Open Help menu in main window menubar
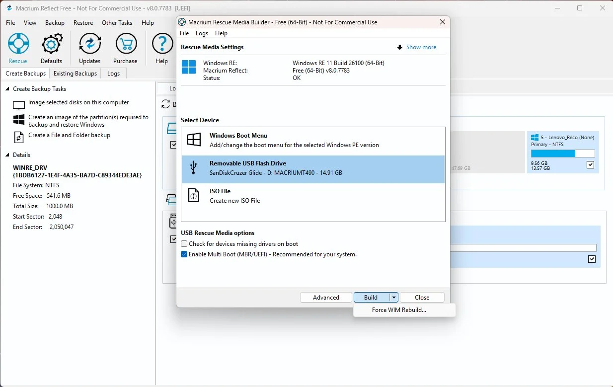613x387 pixels. (x=148, y=23)
